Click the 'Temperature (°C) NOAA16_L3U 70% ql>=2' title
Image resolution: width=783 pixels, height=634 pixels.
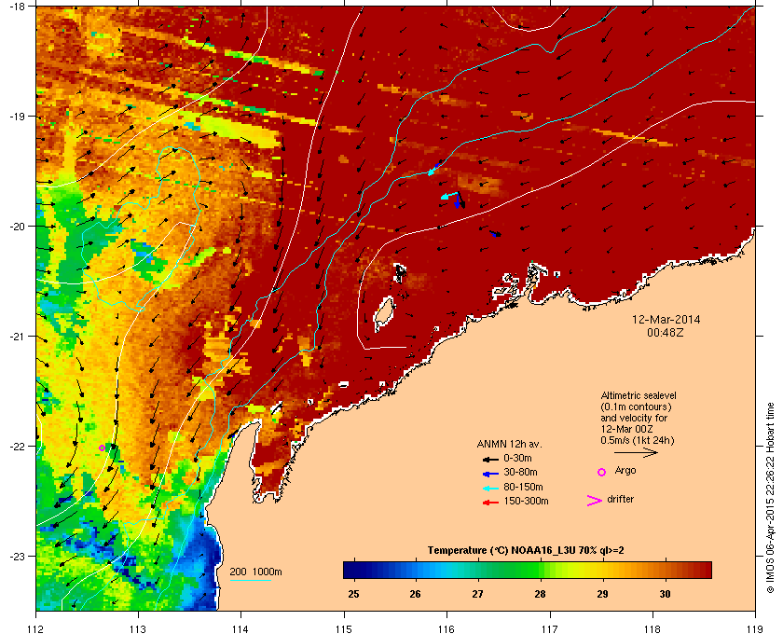pyautogui.click(x=526, y=551)
